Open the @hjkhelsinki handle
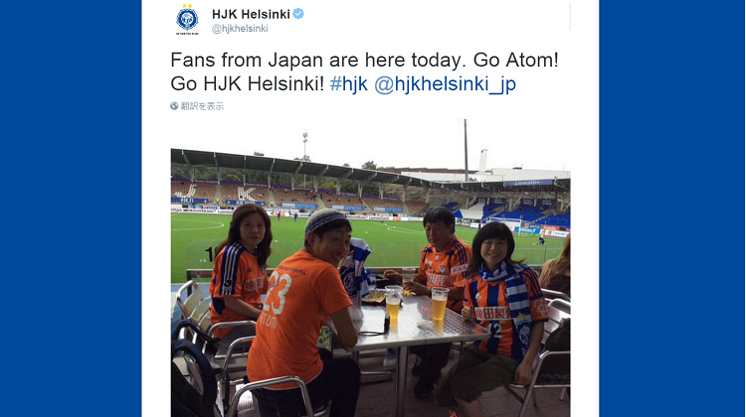746x417 pixels. (240, 29)
